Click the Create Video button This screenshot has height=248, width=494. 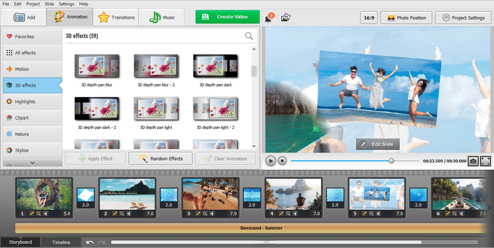tap(228, 17)
